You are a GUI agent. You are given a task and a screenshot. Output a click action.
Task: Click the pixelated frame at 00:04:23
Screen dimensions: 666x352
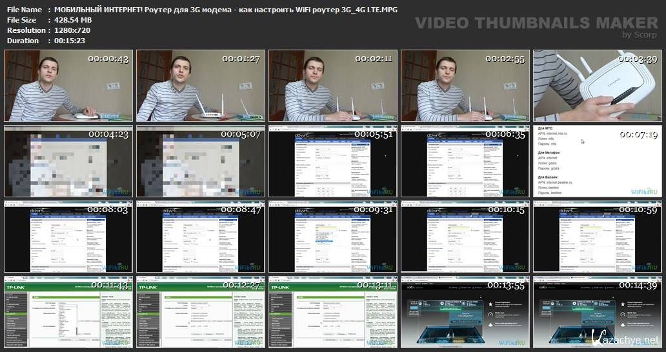pyautogui.click(x=67, y=161)
